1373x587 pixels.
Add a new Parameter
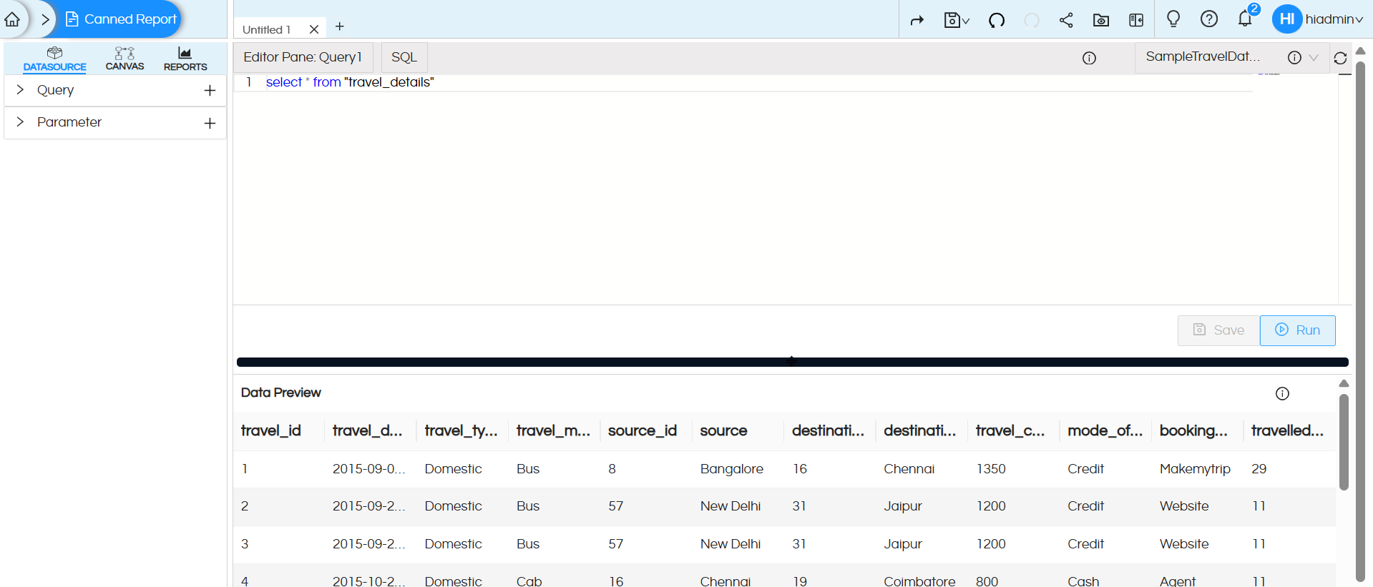point(210,123)
